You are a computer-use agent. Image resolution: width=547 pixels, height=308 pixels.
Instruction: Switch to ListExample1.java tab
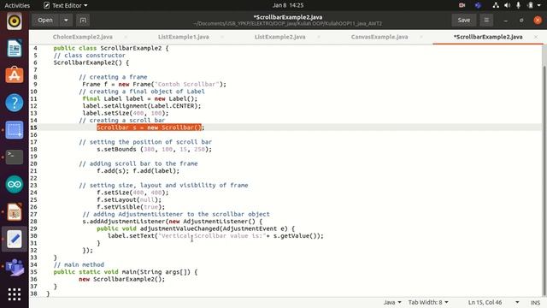click(x=184, y=37)
